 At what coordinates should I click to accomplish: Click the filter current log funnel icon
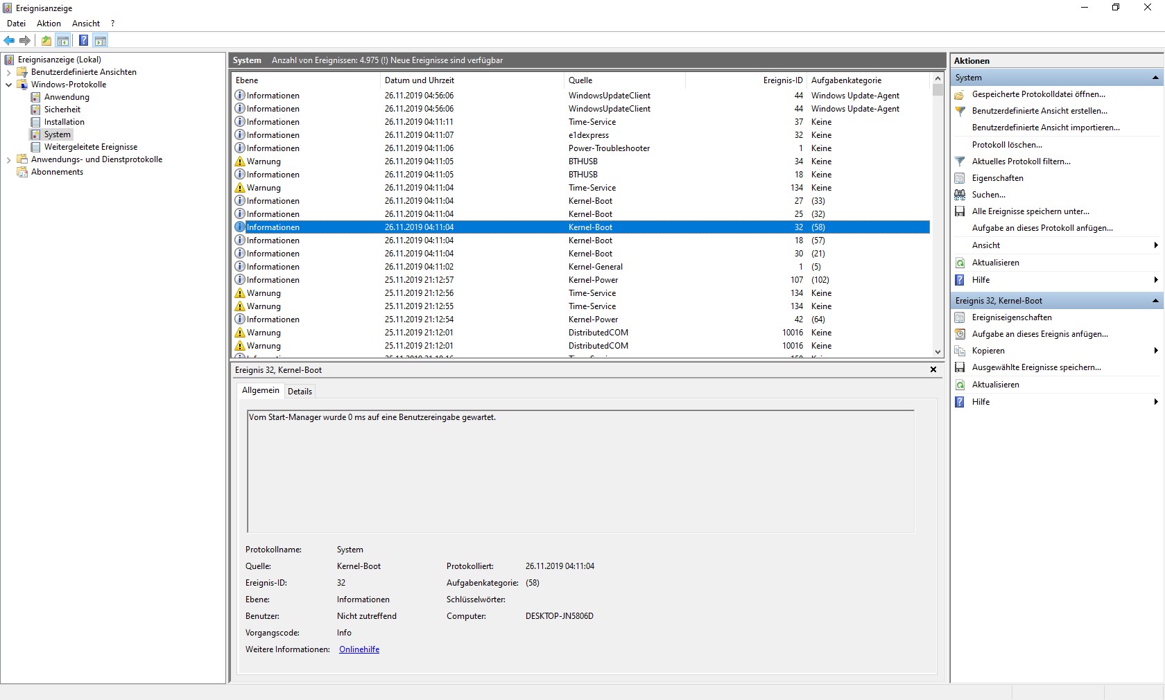[960, 161]
